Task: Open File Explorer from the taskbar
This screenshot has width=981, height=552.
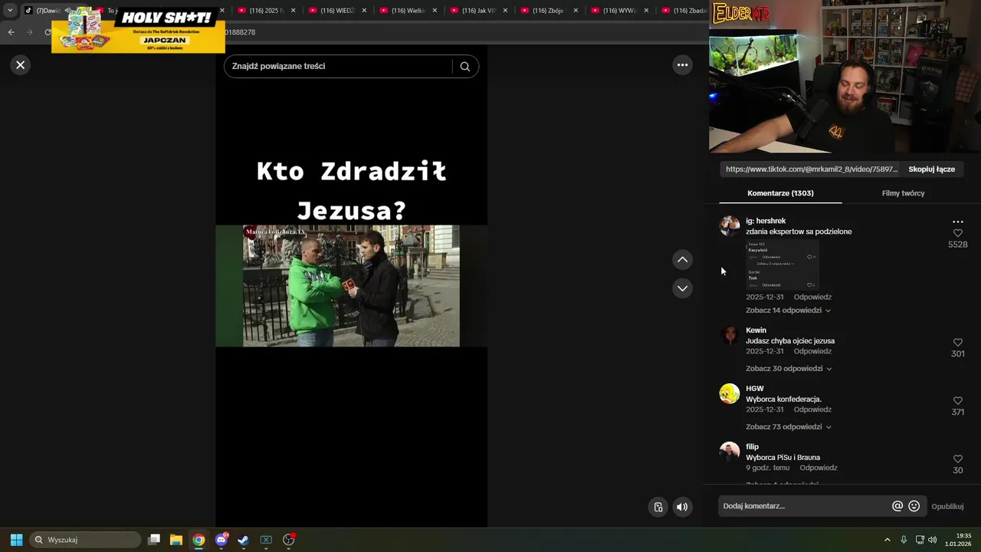Action: (176, 540)
